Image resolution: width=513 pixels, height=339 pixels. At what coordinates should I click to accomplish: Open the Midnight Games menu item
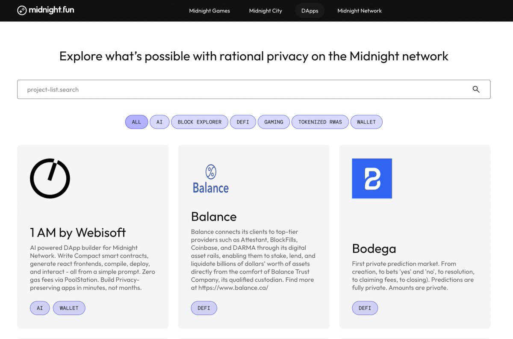(x=209, y=11)
